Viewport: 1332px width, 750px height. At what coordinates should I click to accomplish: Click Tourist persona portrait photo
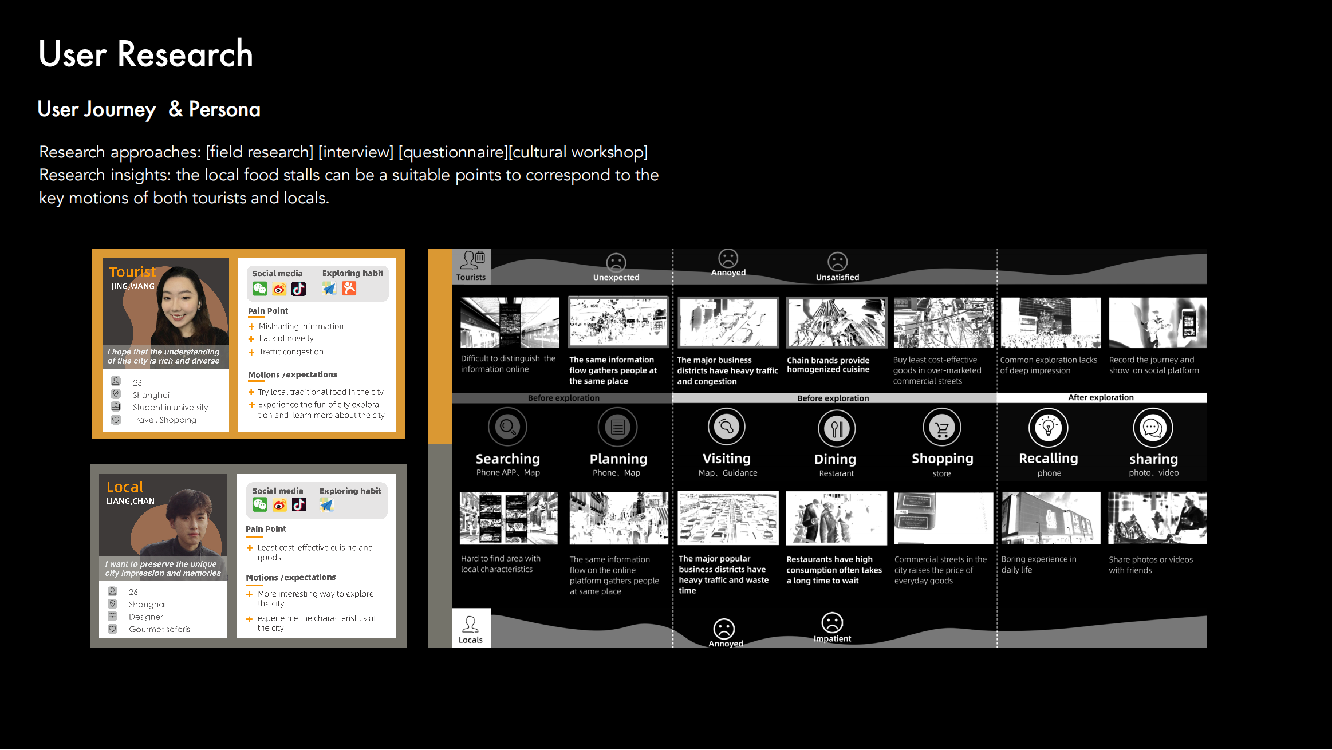(179, 306)
